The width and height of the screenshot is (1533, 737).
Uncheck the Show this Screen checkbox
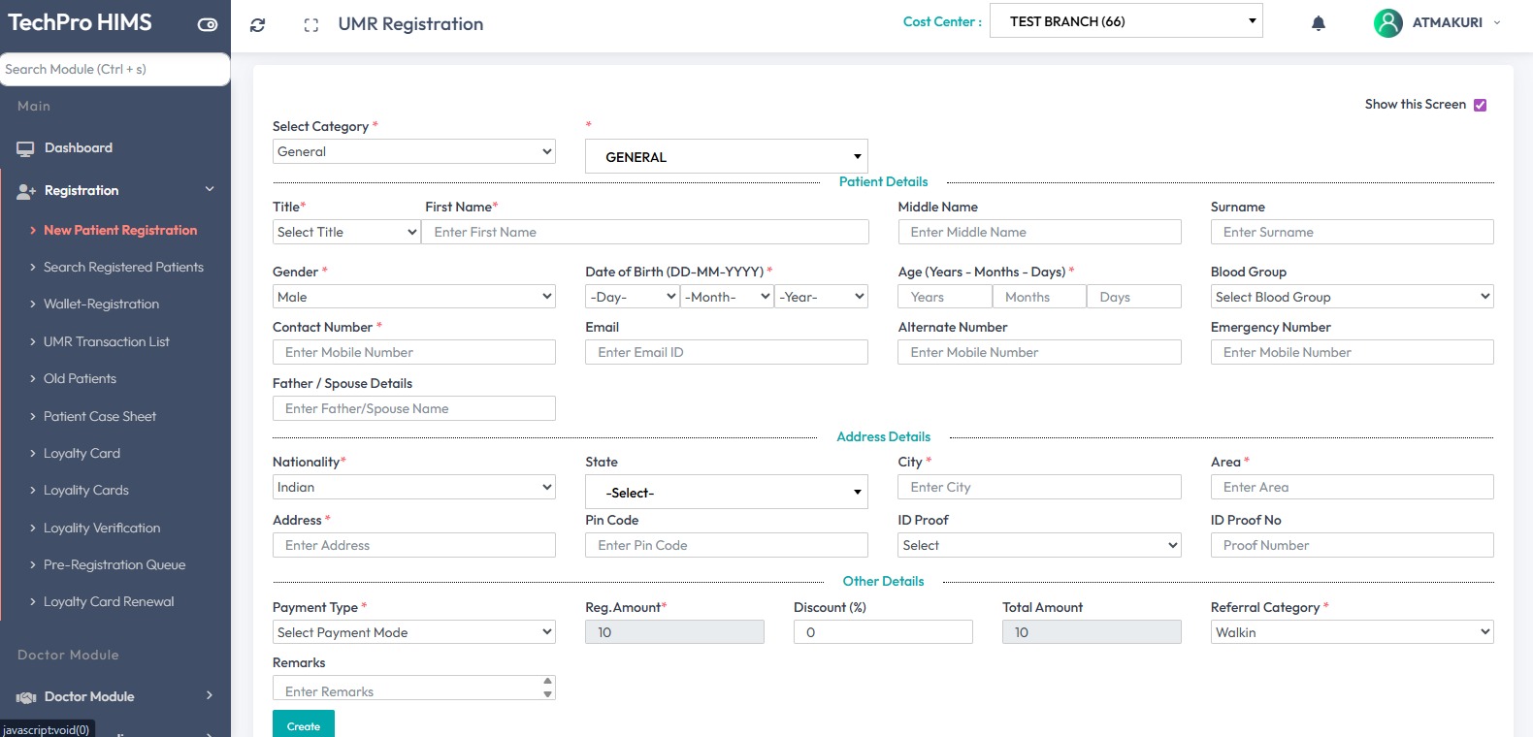pyautogui.click(x=1480, y=105)
